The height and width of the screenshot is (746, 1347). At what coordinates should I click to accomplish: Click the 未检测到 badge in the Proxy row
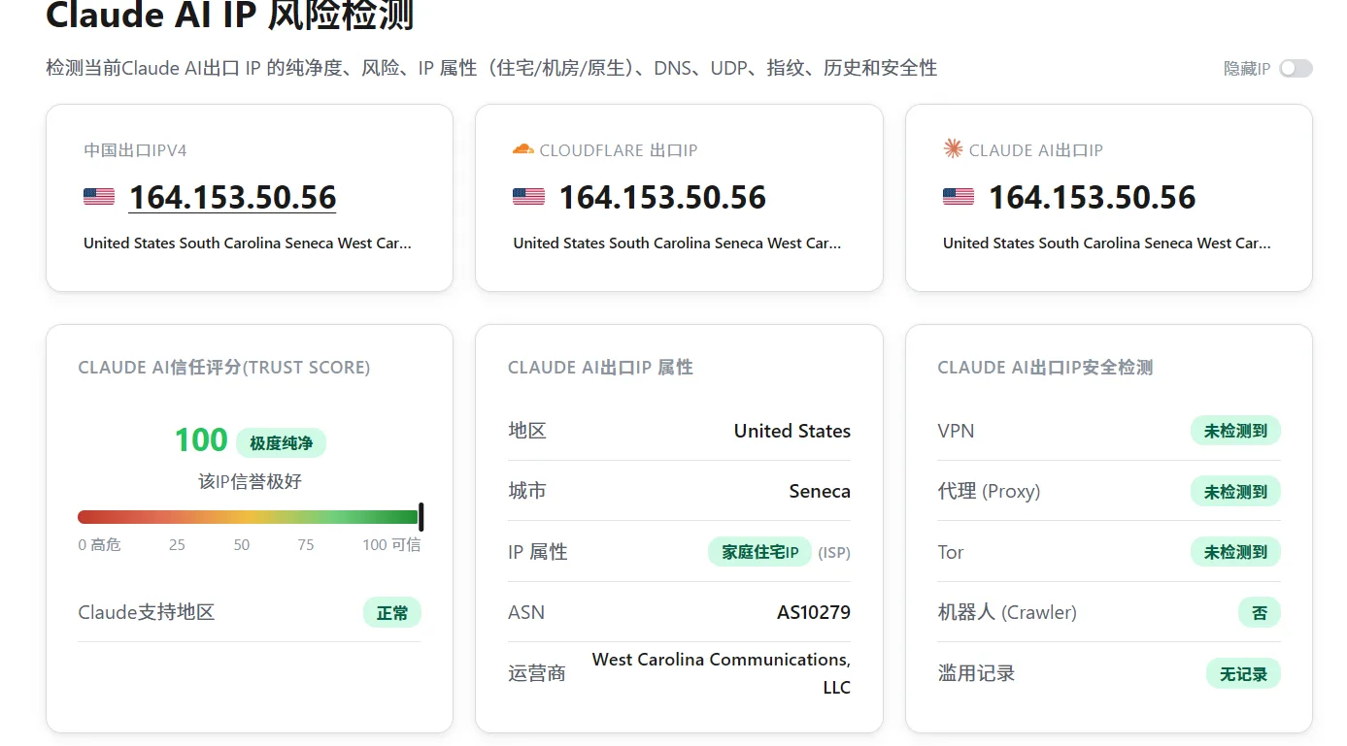coord(1235,492)
